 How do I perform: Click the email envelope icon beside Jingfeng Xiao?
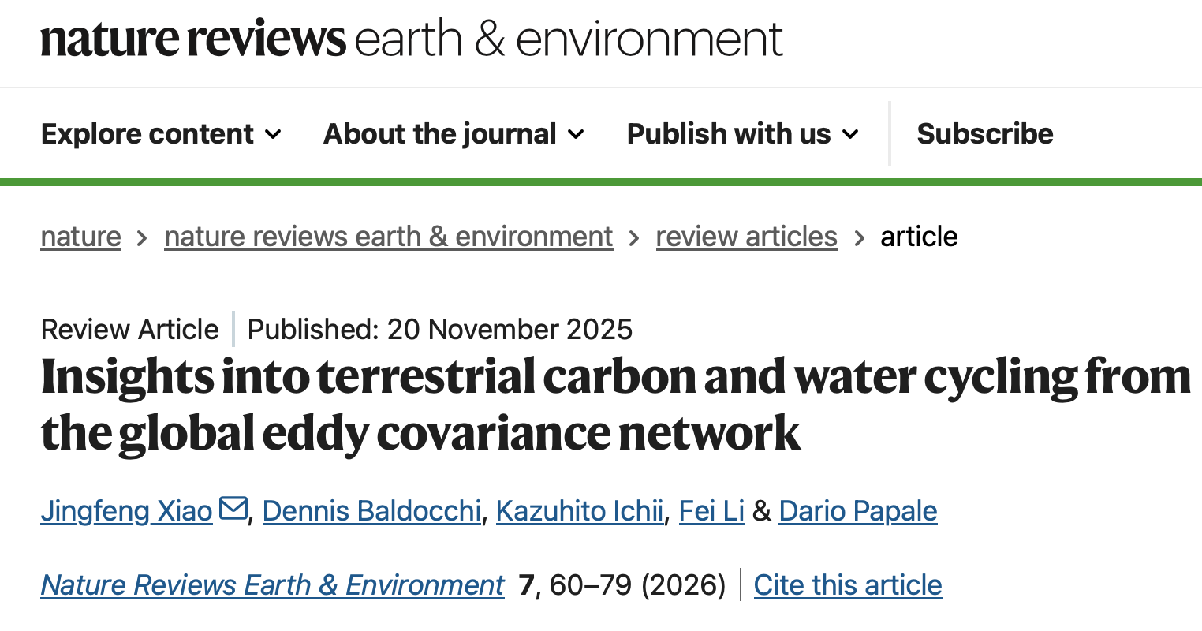(233, 509)
